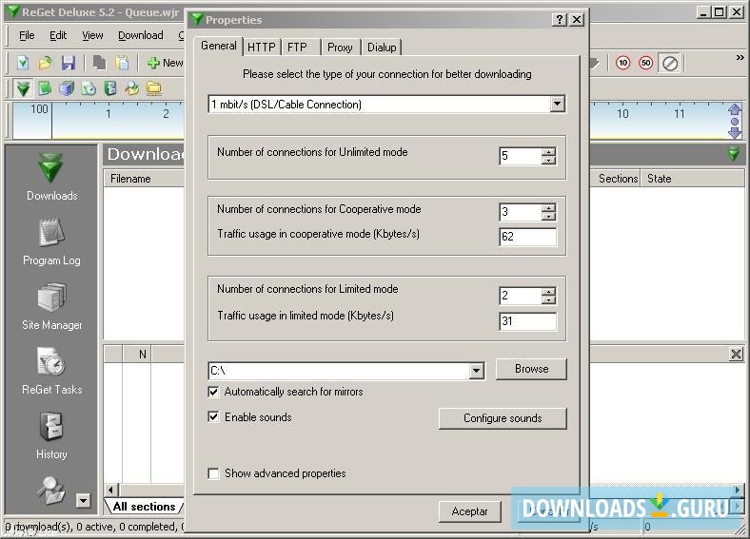Decrease Limited mode connections spinner
Screen dimensions: 750x539
pyautogui.click(x=548, y=299)
